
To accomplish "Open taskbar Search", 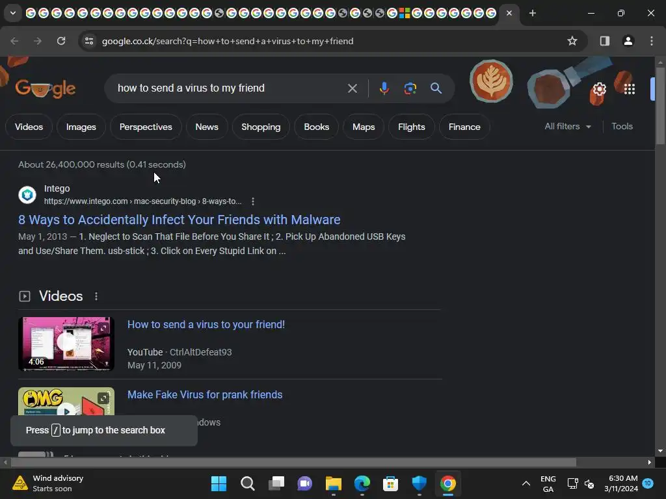I will point(247,483).
